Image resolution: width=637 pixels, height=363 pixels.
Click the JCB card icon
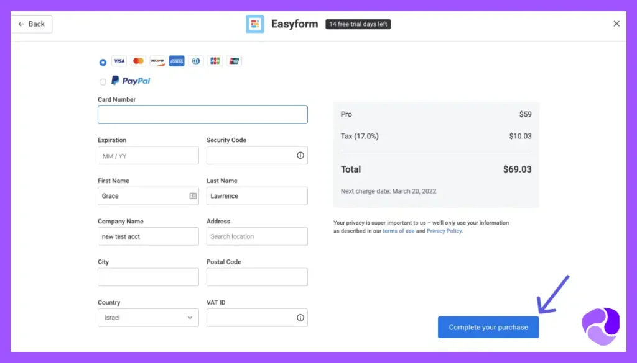pos(215,61)
